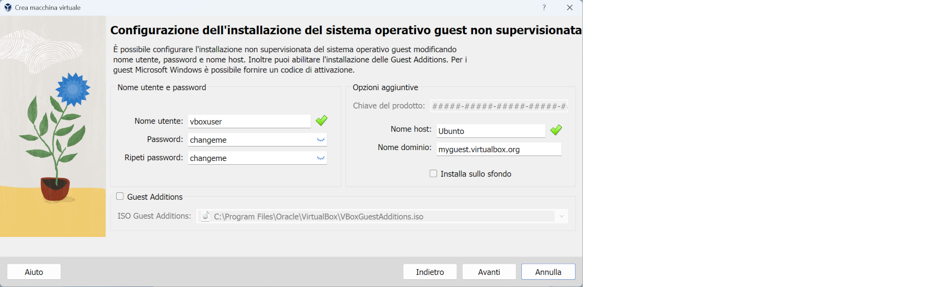Screen dimensions: 937x287
Task: Click the ISO Guest Additions label
Action: tap(154, 216)
